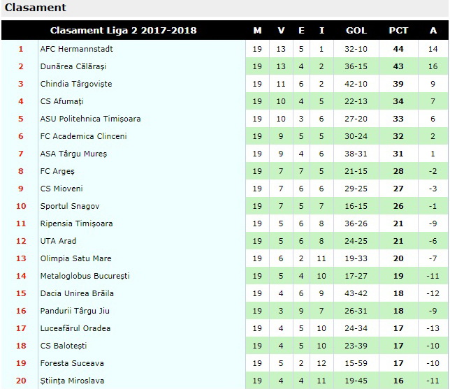Click the GOL column header
This screenshot has width=450, height=389.
point(356,31)
